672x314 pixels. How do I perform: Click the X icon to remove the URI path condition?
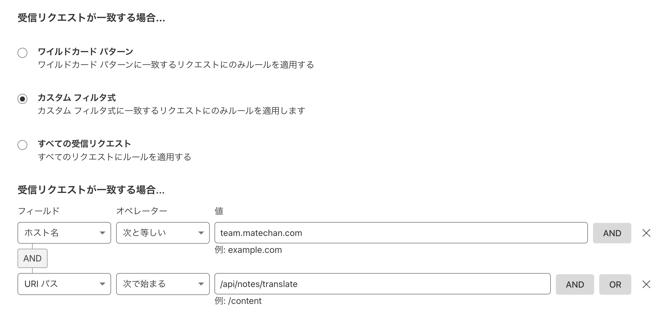pos(646,284)
